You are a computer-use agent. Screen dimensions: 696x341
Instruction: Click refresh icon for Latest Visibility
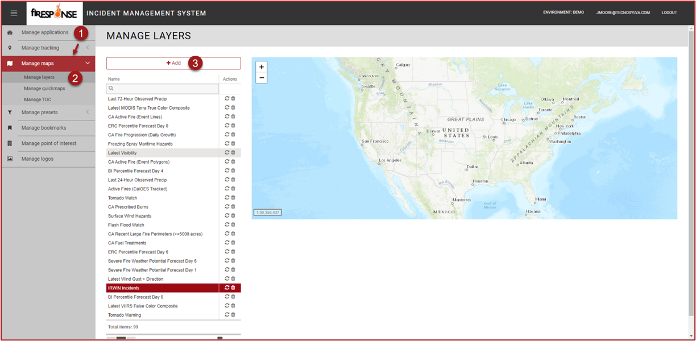227,152
